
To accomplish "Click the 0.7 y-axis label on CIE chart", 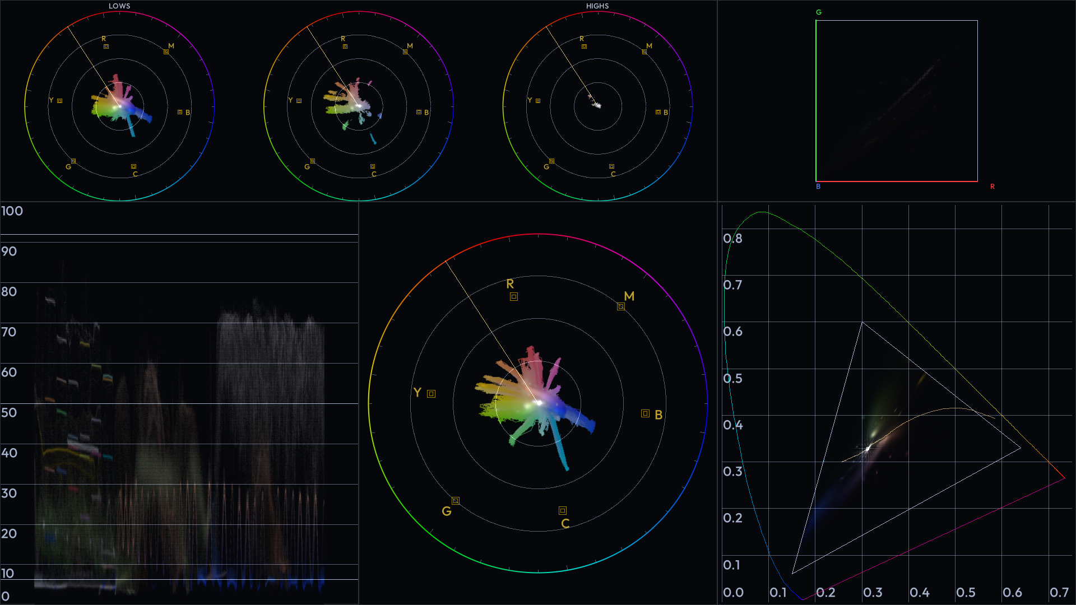I will pyautogui.click(x=732, y=285).
